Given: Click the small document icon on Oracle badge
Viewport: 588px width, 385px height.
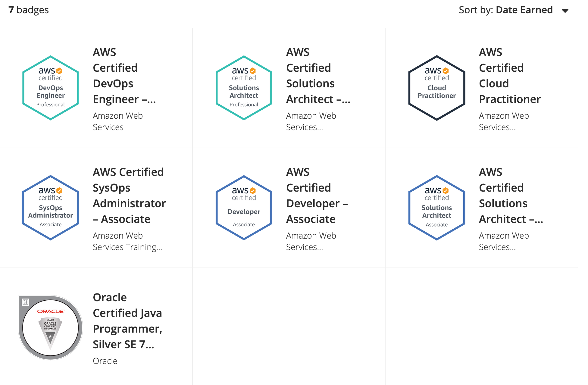Looking at the screenshot, I should point(26,302).
